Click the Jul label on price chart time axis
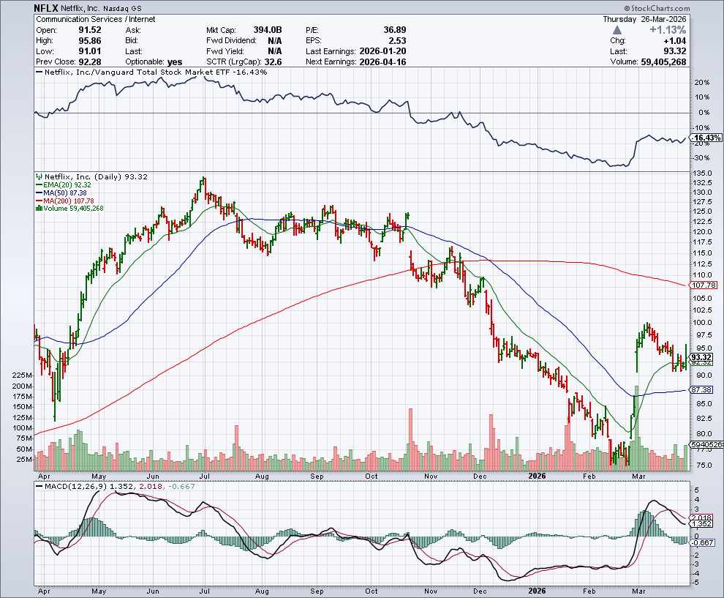This screenshot has height=598, width=724. [x=204, y=476]
